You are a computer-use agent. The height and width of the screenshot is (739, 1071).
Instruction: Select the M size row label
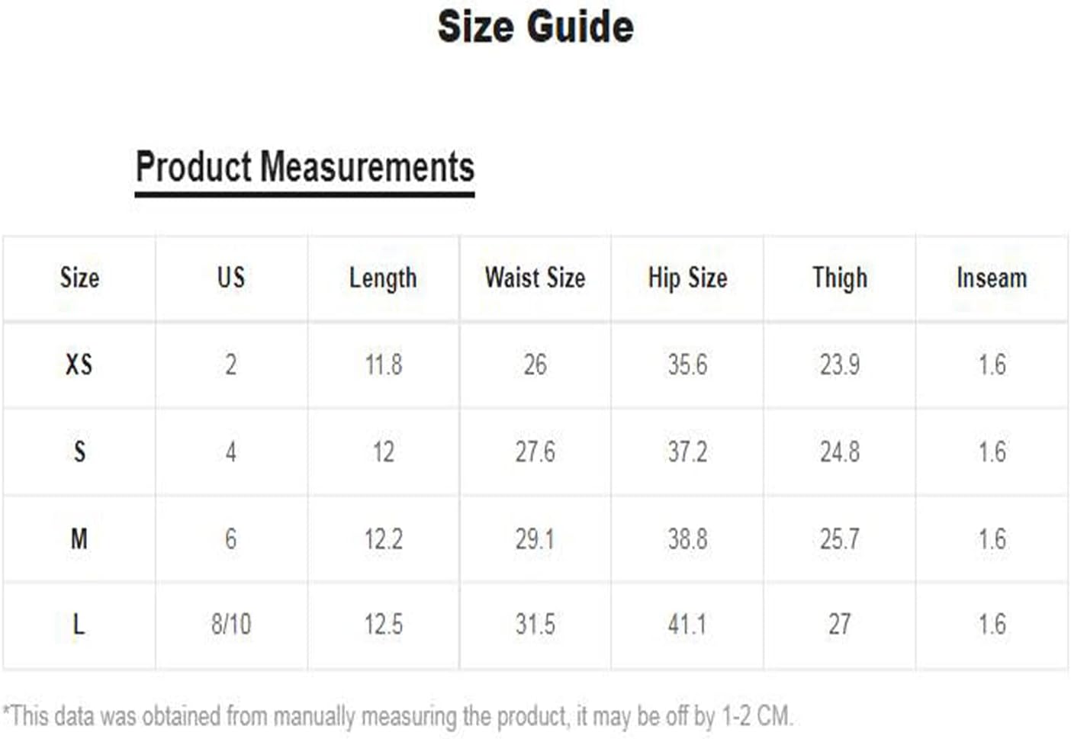click(x=79, y=539)
